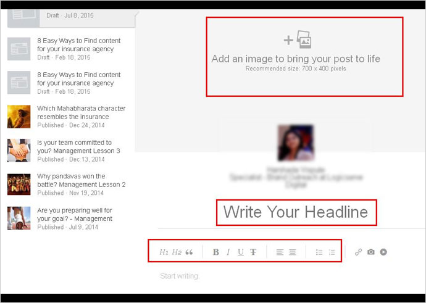Viewport: 426px width, 303px height.
Task: Apply H1 heading style
Action: (164, 252)
